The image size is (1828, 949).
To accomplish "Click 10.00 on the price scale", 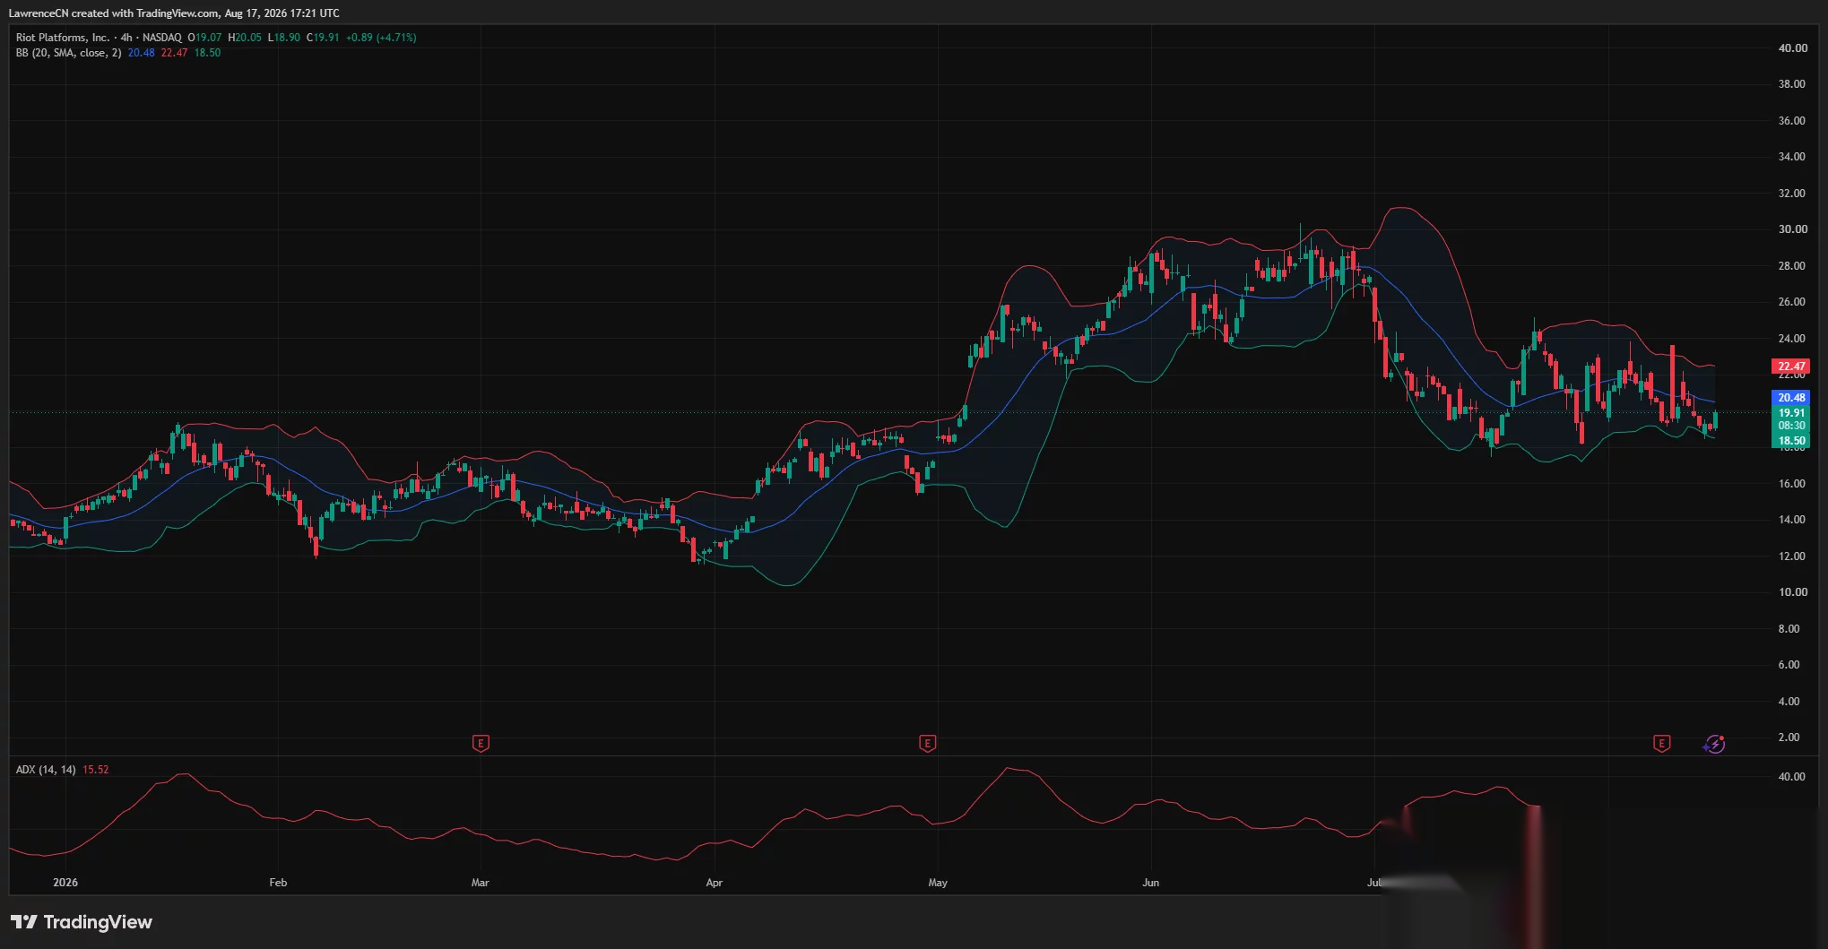I will 1792,592.
